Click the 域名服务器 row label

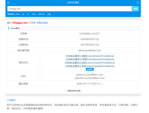point(23,50)
